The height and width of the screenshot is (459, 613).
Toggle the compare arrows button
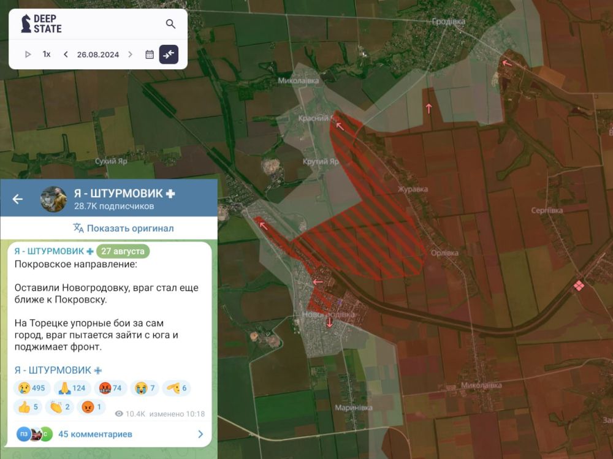coord(169,54)
